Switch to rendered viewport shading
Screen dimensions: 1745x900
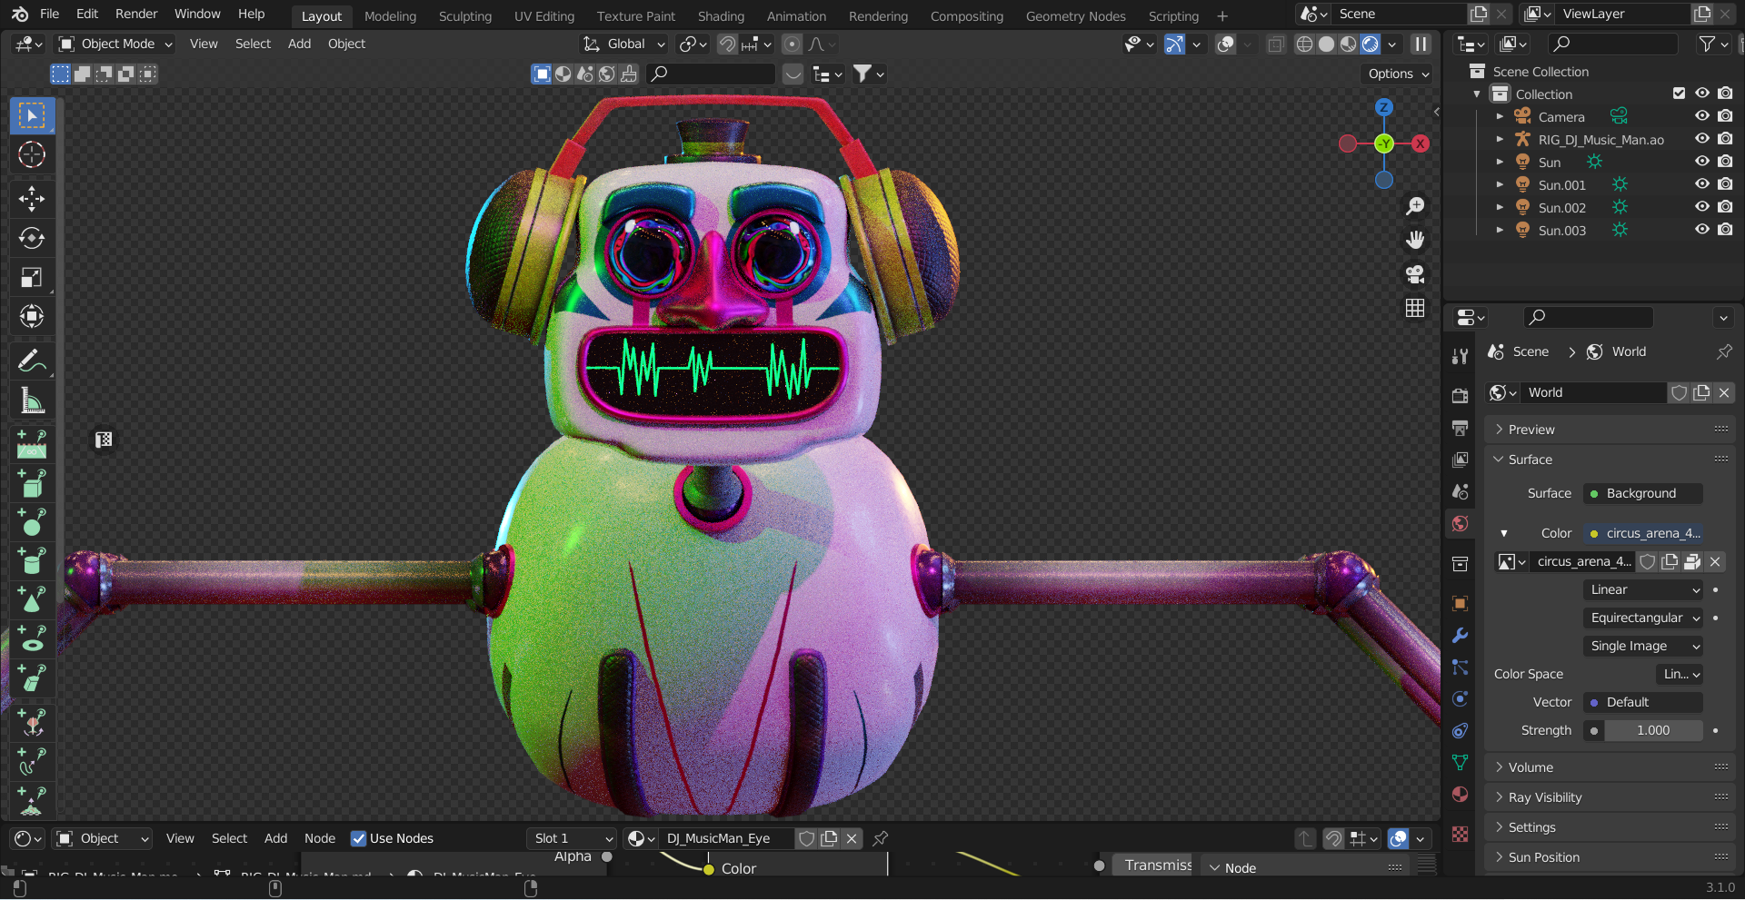click(x=1370, y=44)
